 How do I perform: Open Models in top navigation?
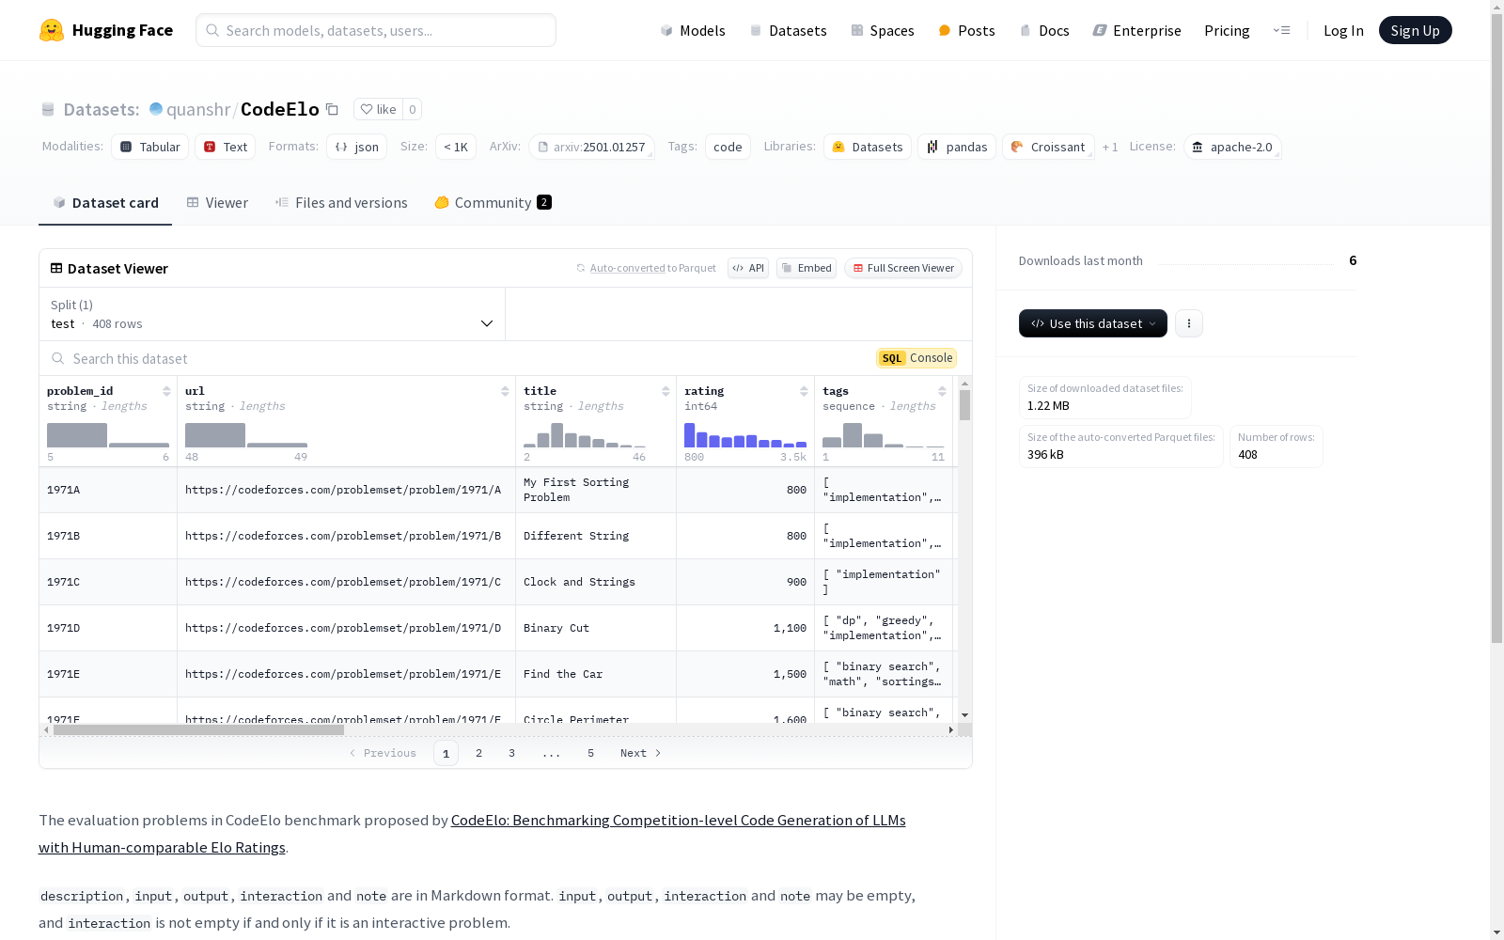tap(693, 30)
